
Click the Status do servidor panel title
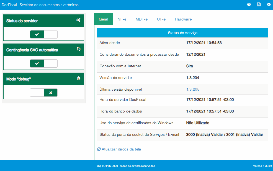click(22, 21)
